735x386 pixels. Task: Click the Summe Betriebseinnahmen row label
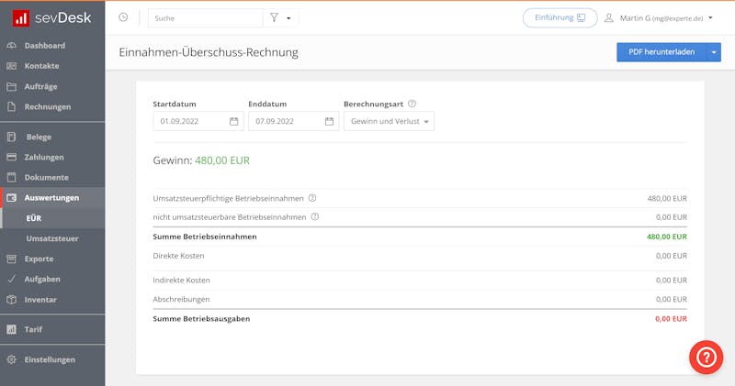(x=205, y=237)
